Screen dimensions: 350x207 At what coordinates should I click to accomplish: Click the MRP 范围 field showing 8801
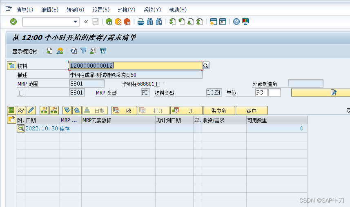(87, 84)
